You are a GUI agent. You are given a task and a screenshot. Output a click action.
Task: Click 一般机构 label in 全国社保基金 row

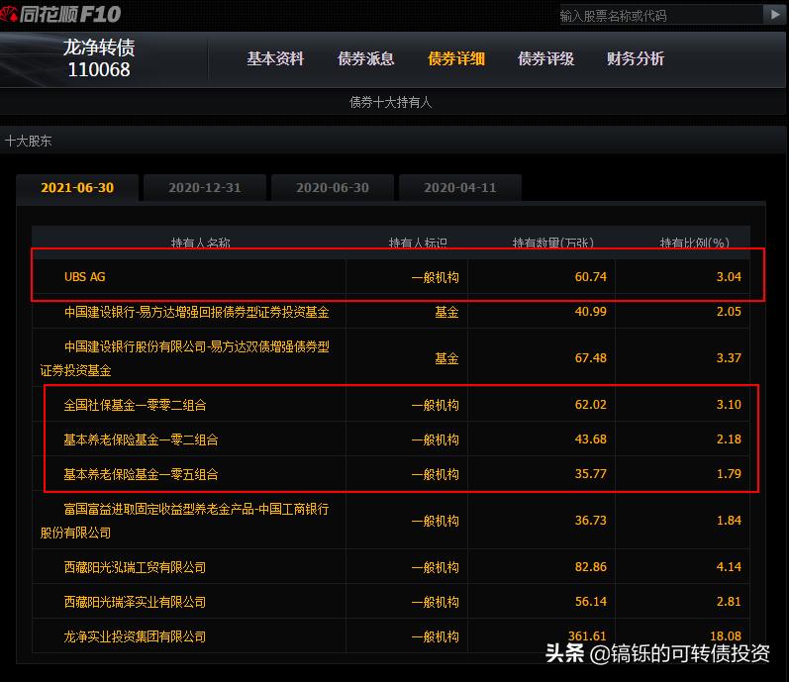pyautogui.click(x=435, y=405)
